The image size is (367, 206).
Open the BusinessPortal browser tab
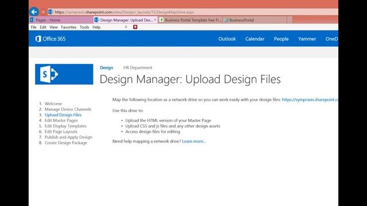tap(255, 20)
